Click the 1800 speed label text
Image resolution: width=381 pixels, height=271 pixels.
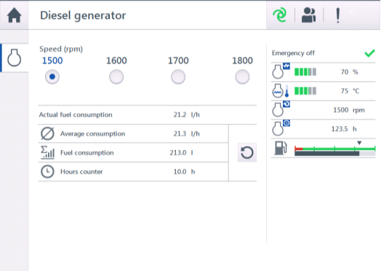242,61
